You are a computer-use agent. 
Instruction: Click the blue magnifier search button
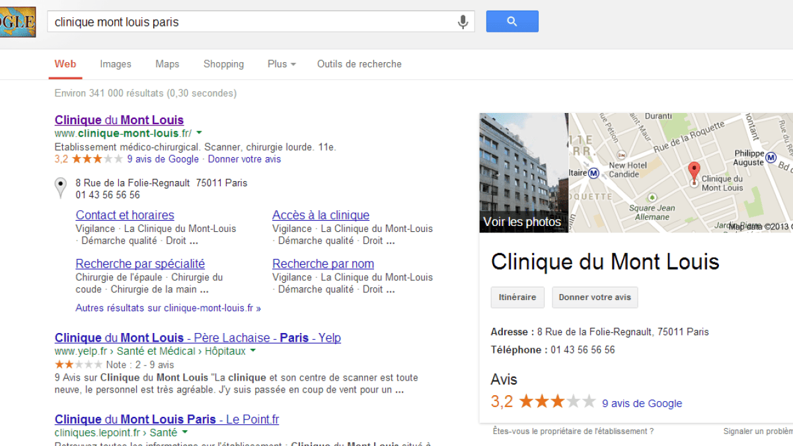tap(512, 21)
